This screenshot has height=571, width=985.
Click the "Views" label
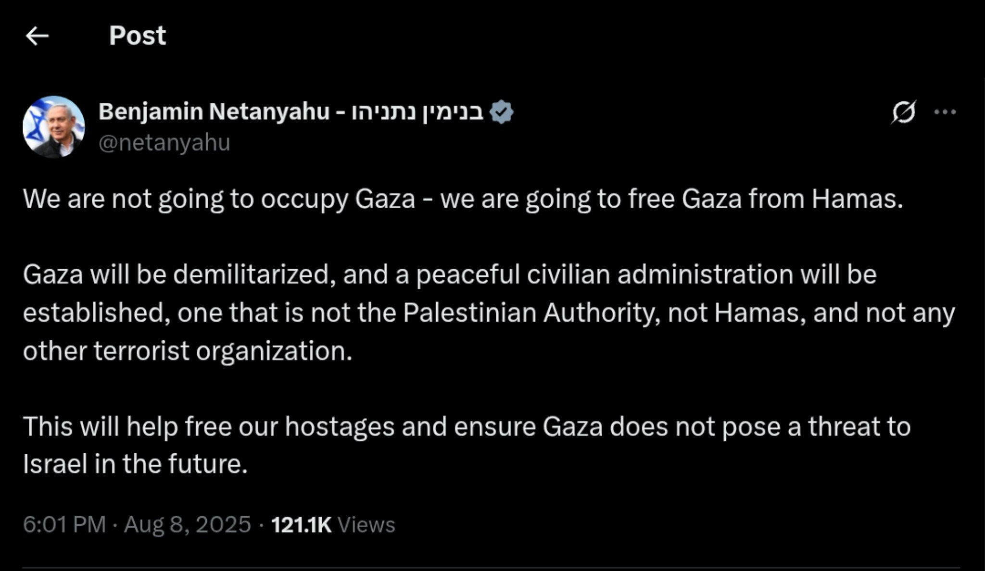pyautogui.click(x=366, y=524)
